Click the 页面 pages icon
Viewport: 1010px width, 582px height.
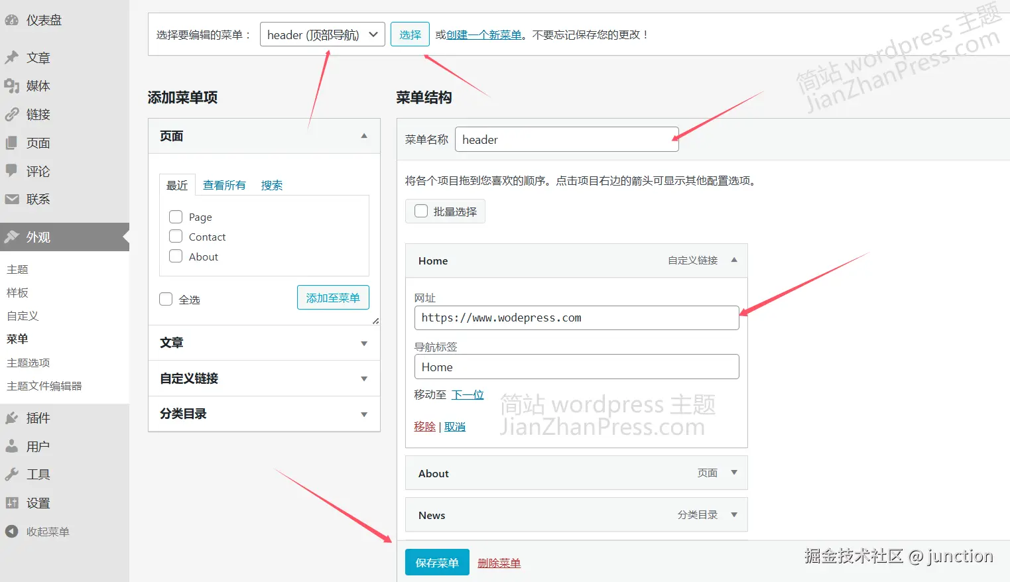[x=11, y=143]
